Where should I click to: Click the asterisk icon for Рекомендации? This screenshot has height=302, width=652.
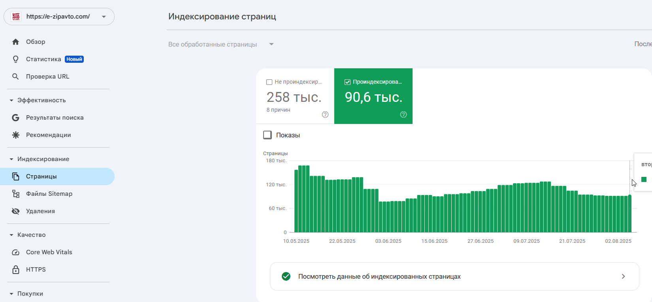[x=15, y=135]
